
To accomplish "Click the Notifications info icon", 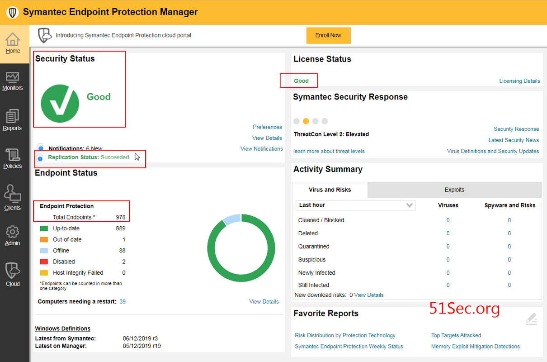I will click(x=40, y=148).
